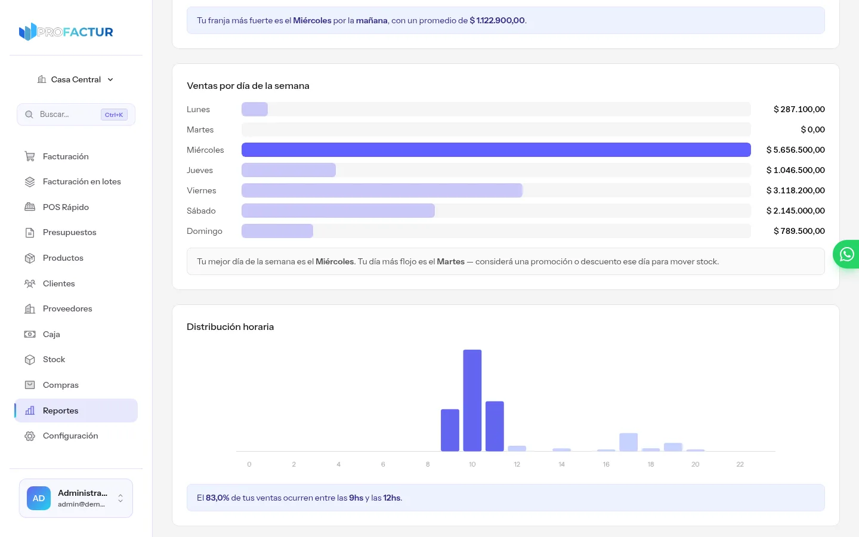Open Facturación en lotes
This screenshot has height=537, width=859.
76,182
